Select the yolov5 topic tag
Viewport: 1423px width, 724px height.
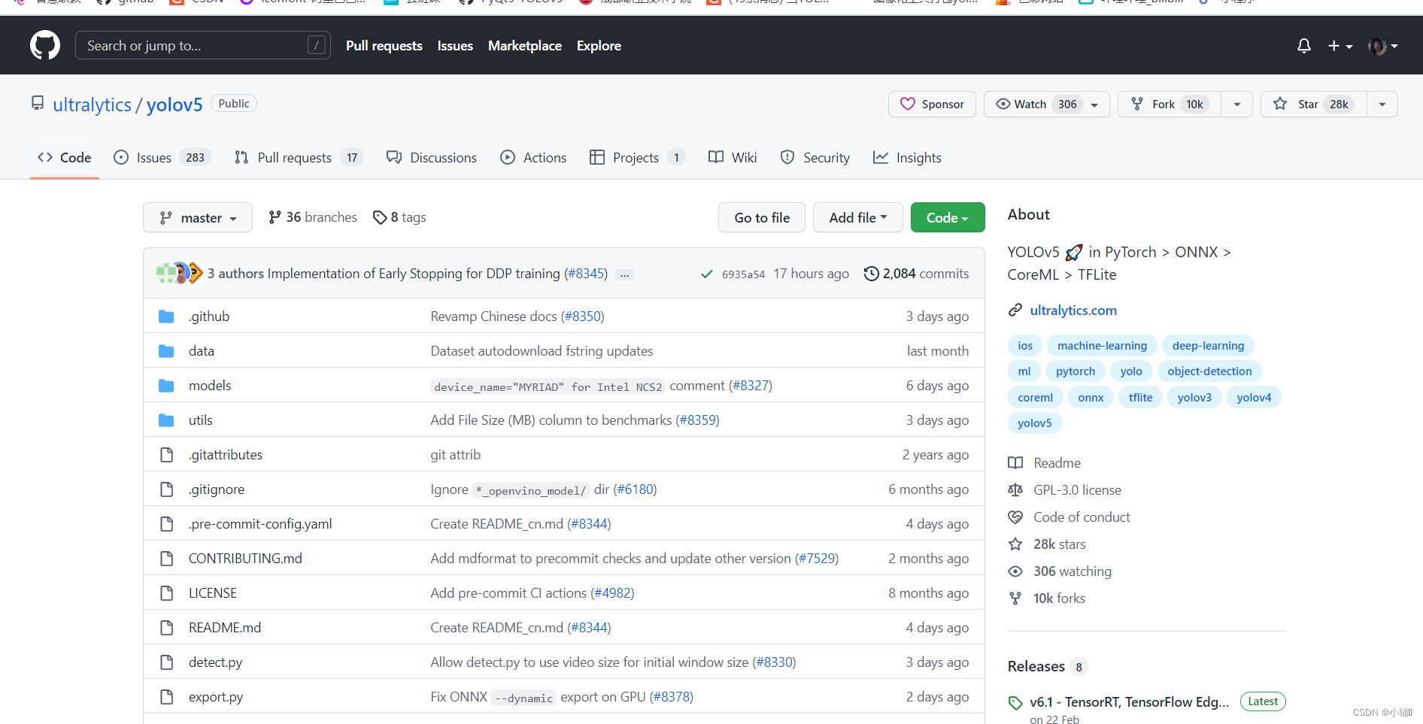(x=1034, y=423)
